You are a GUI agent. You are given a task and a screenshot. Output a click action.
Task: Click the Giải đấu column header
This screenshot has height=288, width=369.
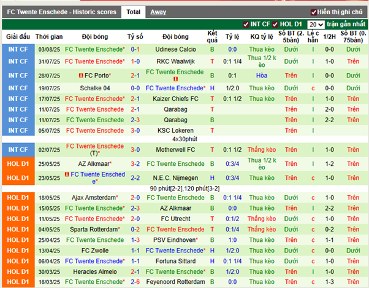click(18, 37)
